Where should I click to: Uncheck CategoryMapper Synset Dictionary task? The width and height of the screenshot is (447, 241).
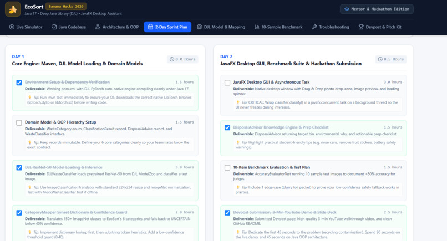[19, 213]
